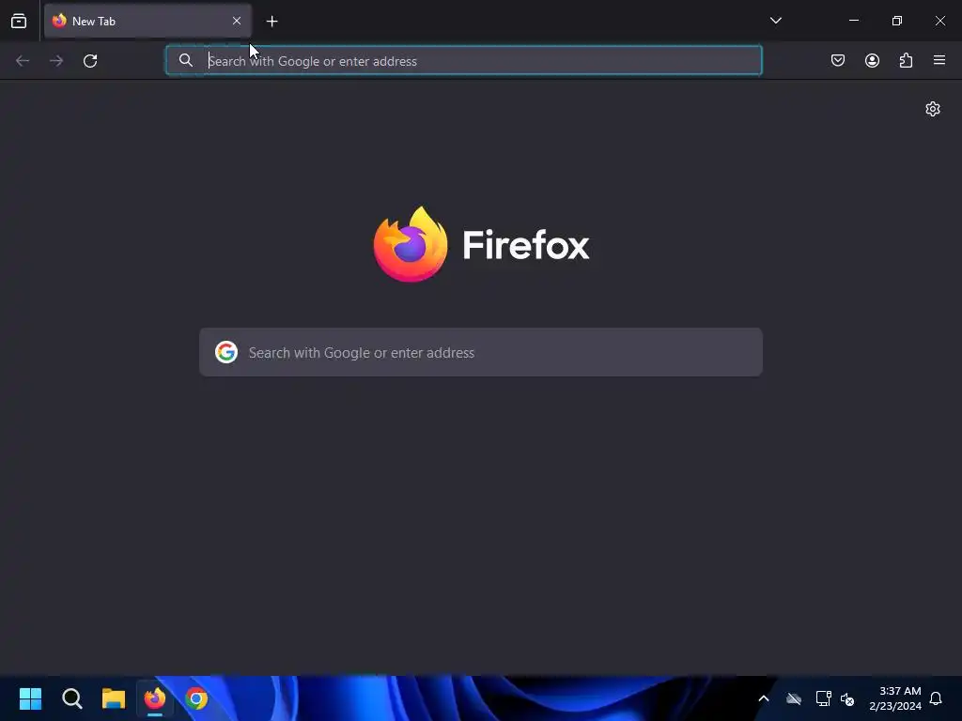This screenshot has width=962, height=721.
Task: Open notifications bell icon
Action: tap(936, 698)
